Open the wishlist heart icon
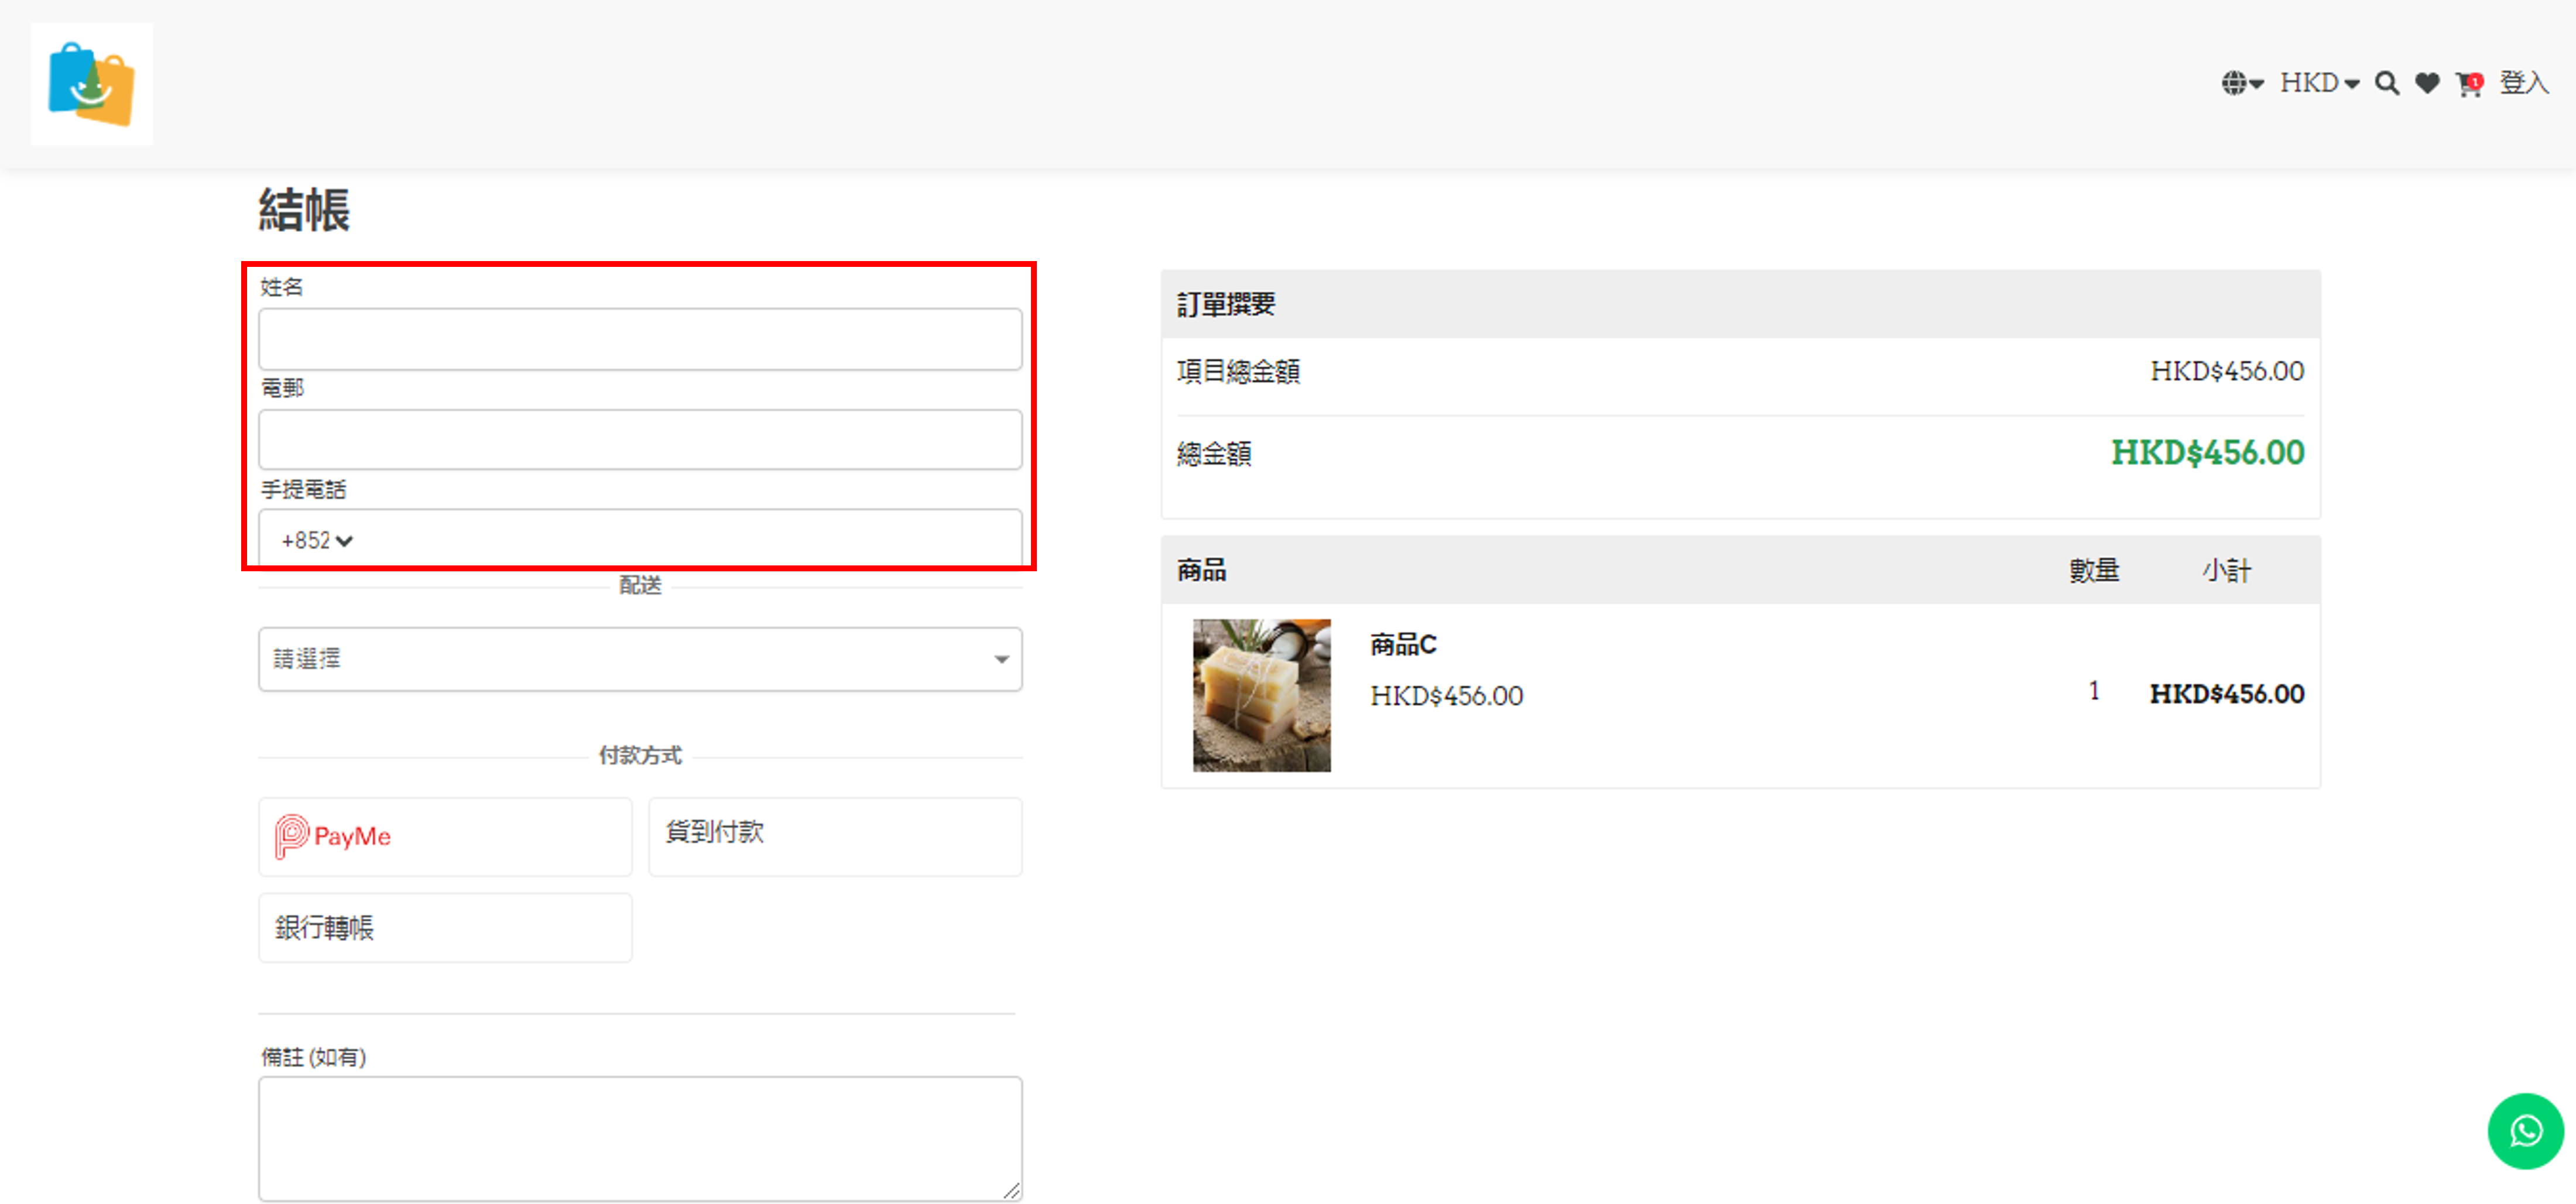 2427,83
